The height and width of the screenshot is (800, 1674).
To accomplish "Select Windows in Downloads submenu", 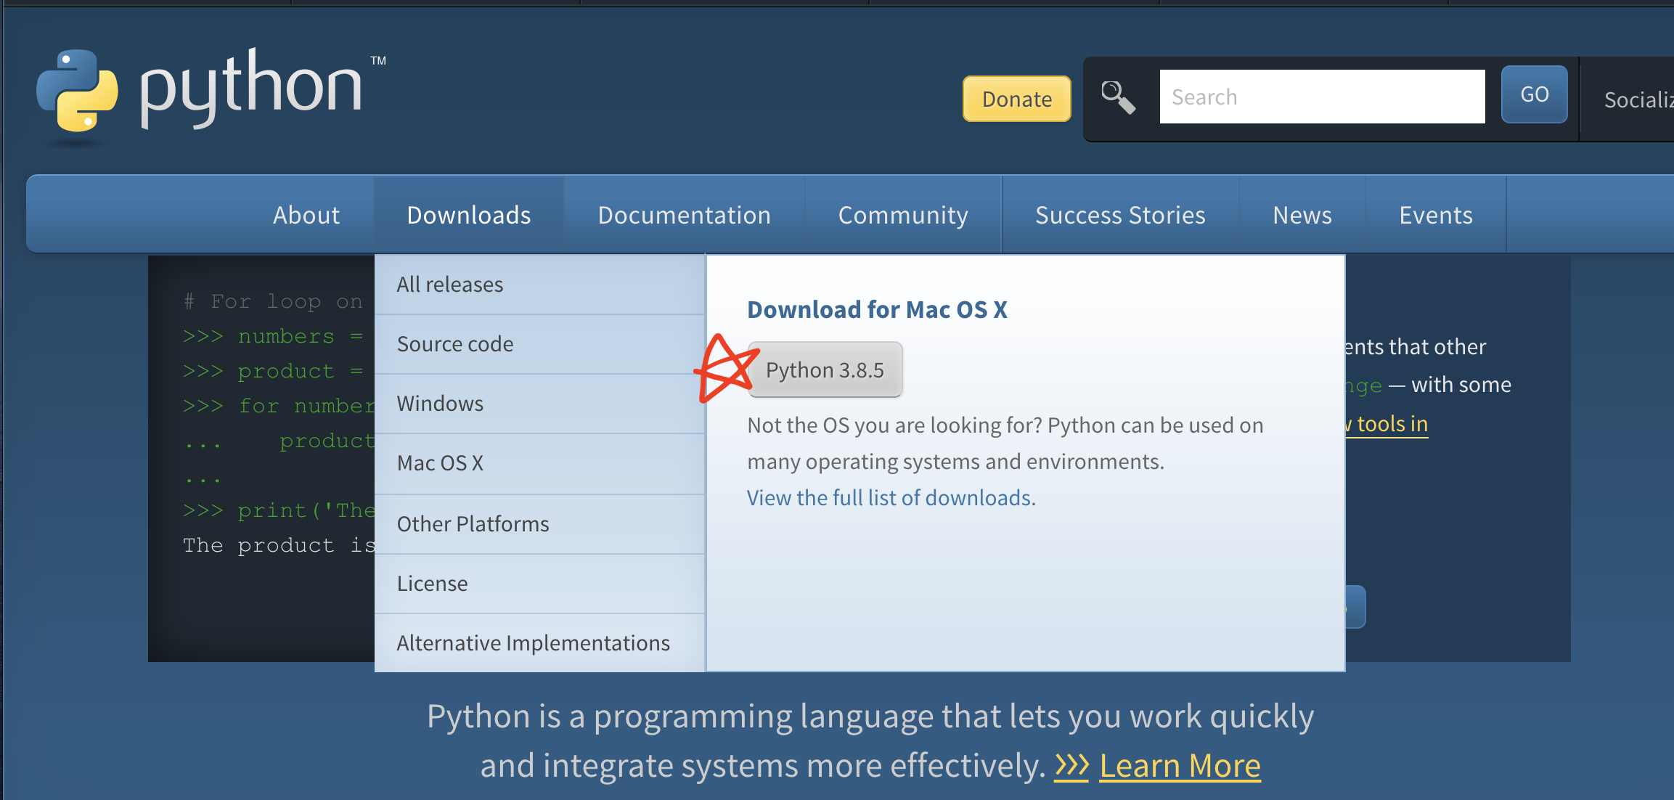I will click(440, 404).
